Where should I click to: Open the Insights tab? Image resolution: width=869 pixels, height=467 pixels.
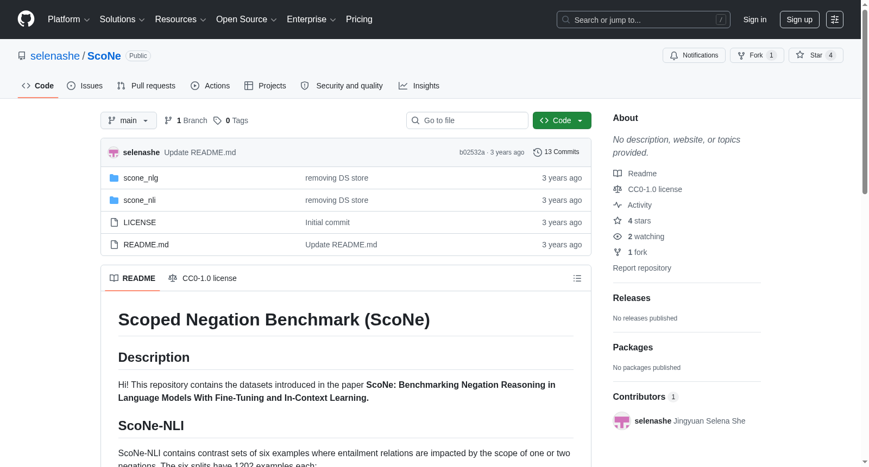click(419, 86)
